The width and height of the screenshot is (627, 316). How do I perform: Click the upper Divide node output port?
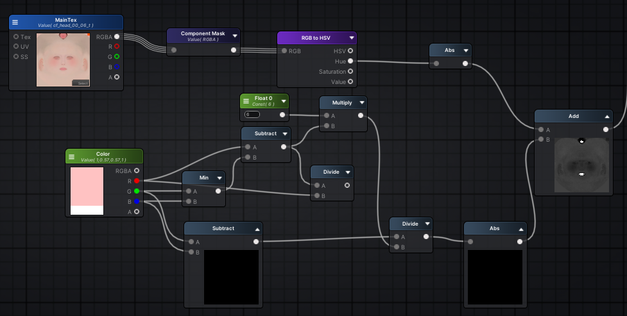[x=347, y=185]
